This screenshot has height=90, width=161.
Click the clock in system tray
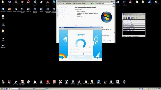157,89
